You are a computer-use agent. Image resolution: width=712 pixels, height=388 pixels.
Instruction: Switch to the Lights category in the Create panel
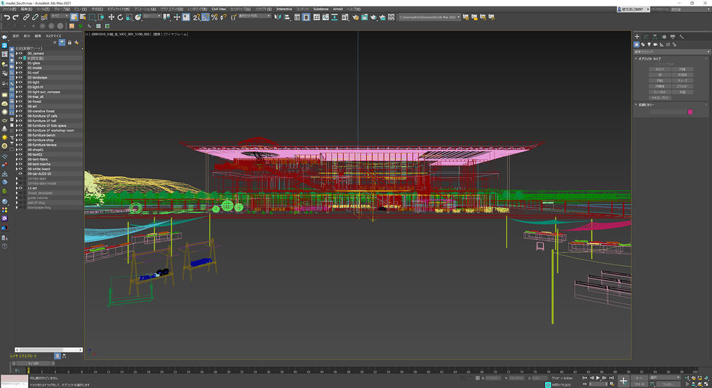tap(649, 44)
